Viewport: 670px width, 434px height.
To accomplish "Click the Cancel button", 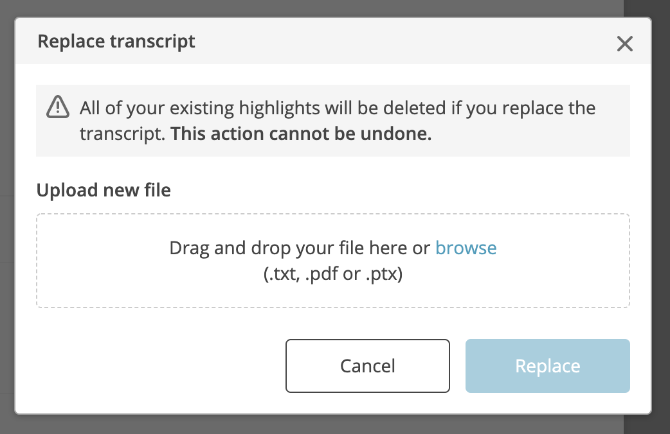I will click(368, 366).
